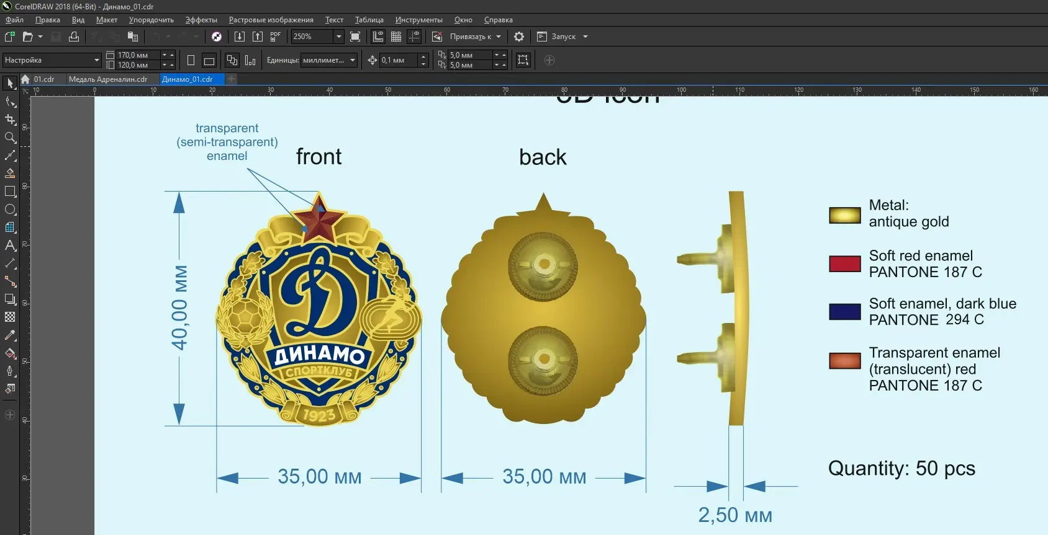This screenshot has height=535, width=1048.
Task: Toggle treat all objects as filled
Action: 523,60
